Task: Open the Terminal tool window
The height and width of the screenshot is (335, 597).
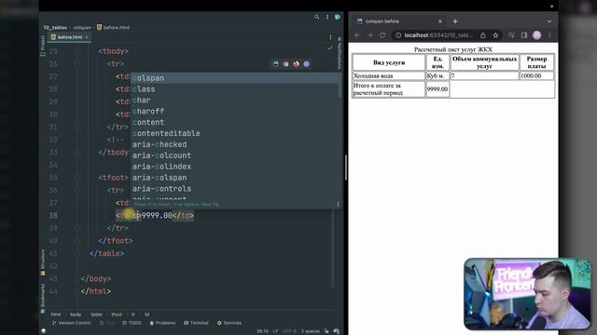Action: coord(196,323)
